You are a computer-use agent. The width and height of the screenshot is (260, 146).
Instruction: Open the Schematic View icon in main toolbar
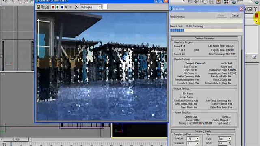pos(219,2)
